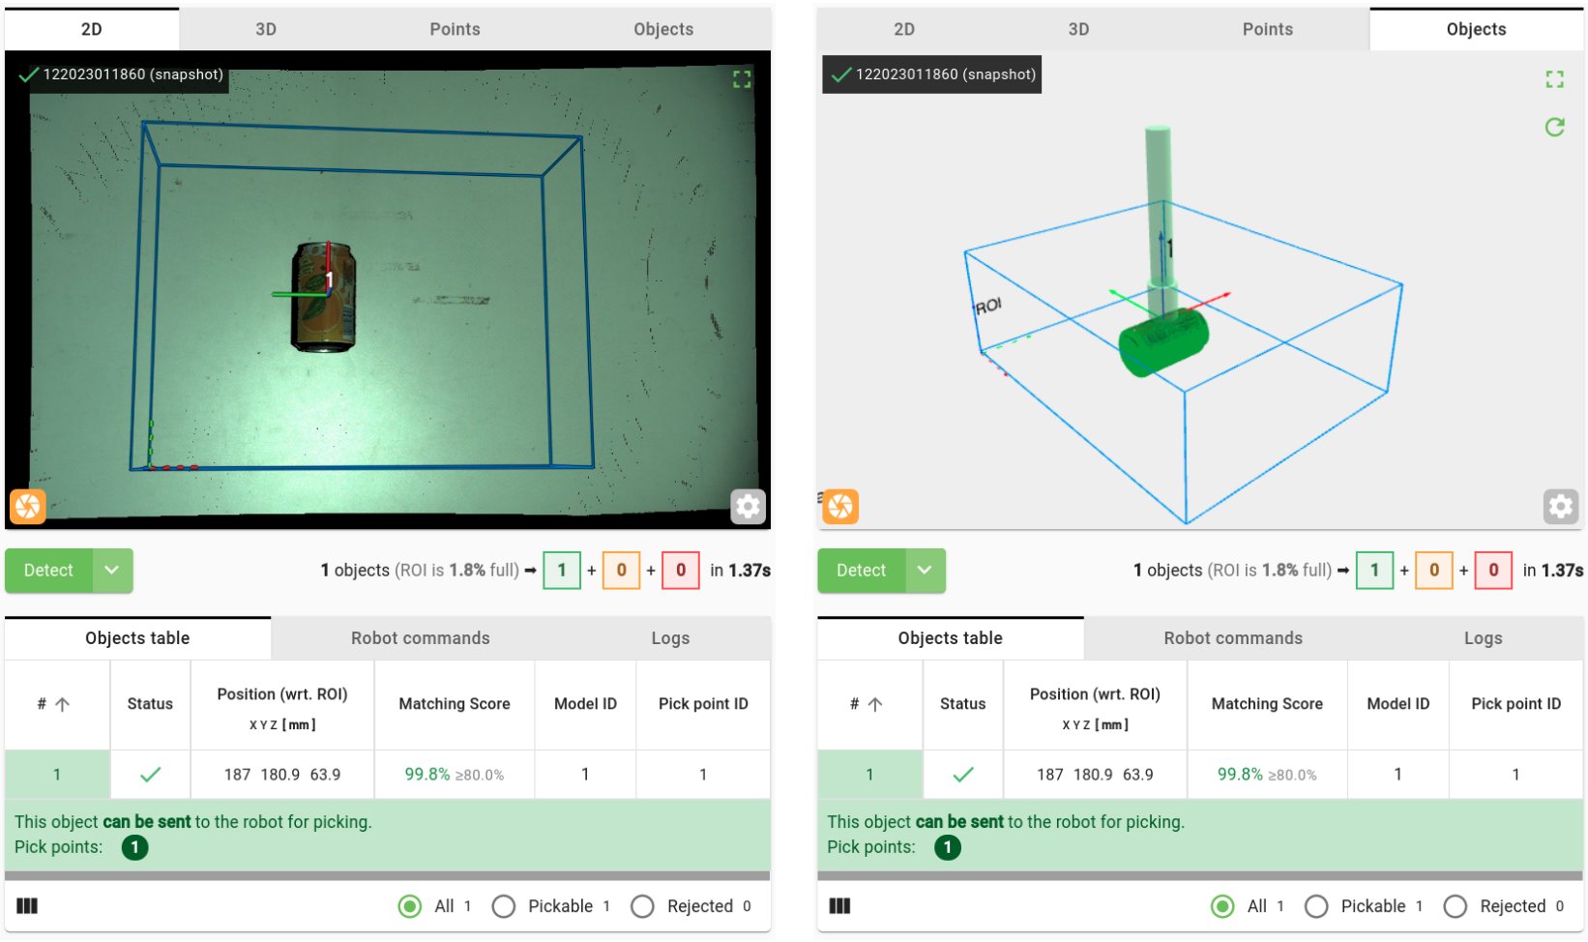Expand right Objects view to fullscreen
Viewport: 1588px width, 942px height.
(x=1554, y=79)
